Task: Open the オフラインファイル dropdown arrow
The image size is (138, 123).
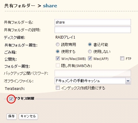Action: (128, 81)
